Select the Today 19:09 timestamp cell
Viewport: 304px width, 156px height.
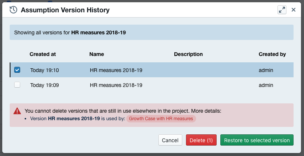pyautogui.click(x=44, y=85)
